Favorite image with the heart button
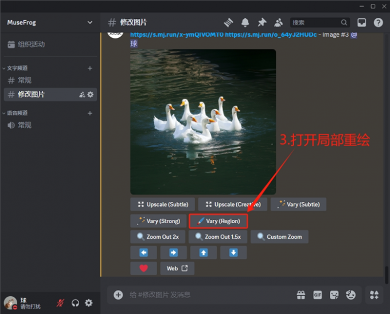Image resolution: width=390 pixels, height=314 pixels. (x=143, y=269)
